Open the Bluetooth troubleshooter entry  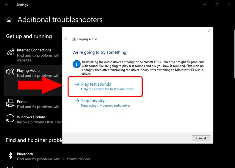(x=25, y=154)
